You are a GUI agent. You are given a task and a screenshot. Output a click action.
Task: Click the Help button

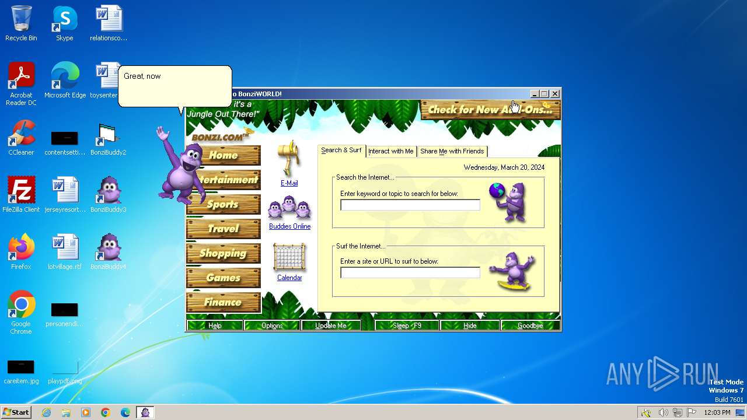pos(215,325)
